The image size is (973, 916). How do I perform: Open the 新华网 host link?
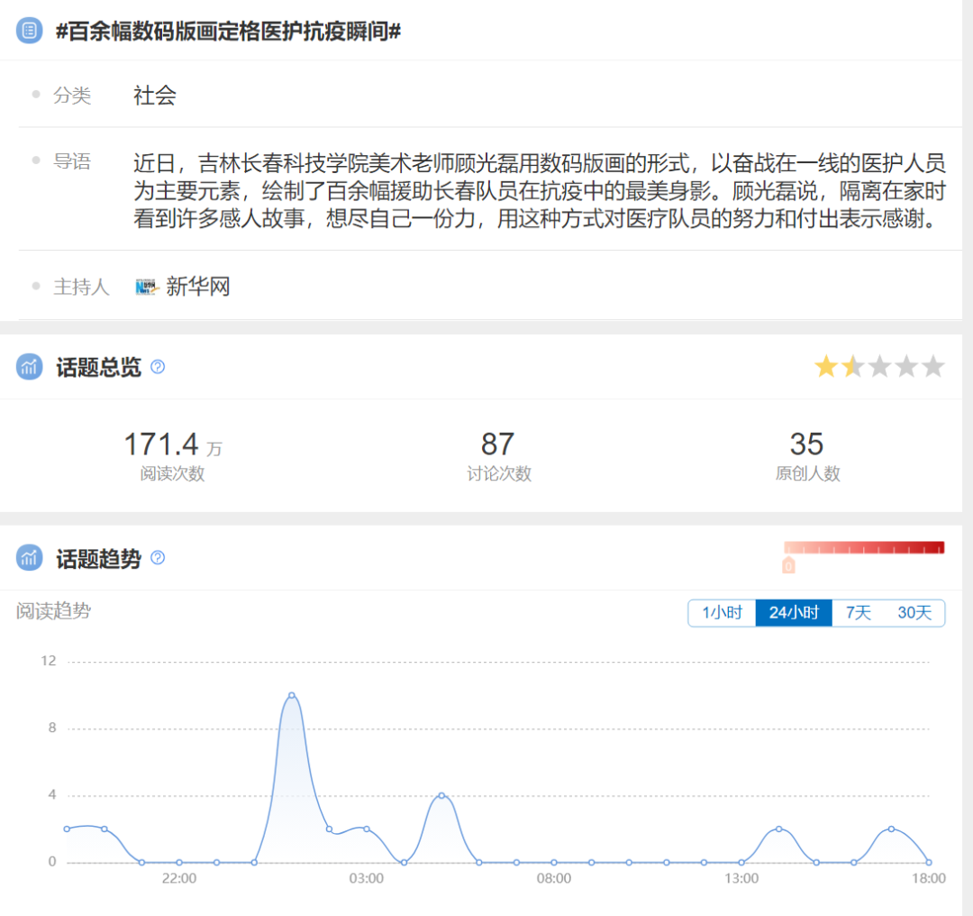click(x=198, y=287)
